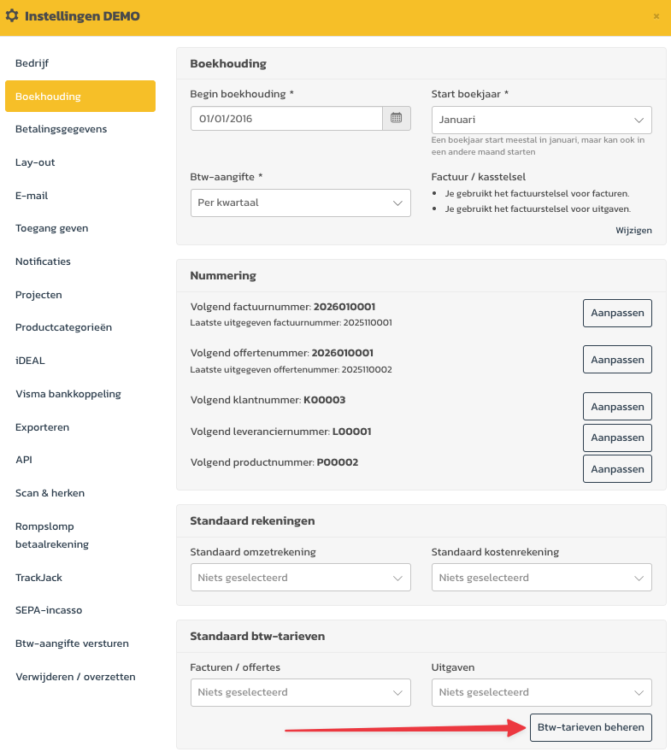Select btw-tarief for Facturen / offertes
Screen dimensions: 671x752
point(300,692)
